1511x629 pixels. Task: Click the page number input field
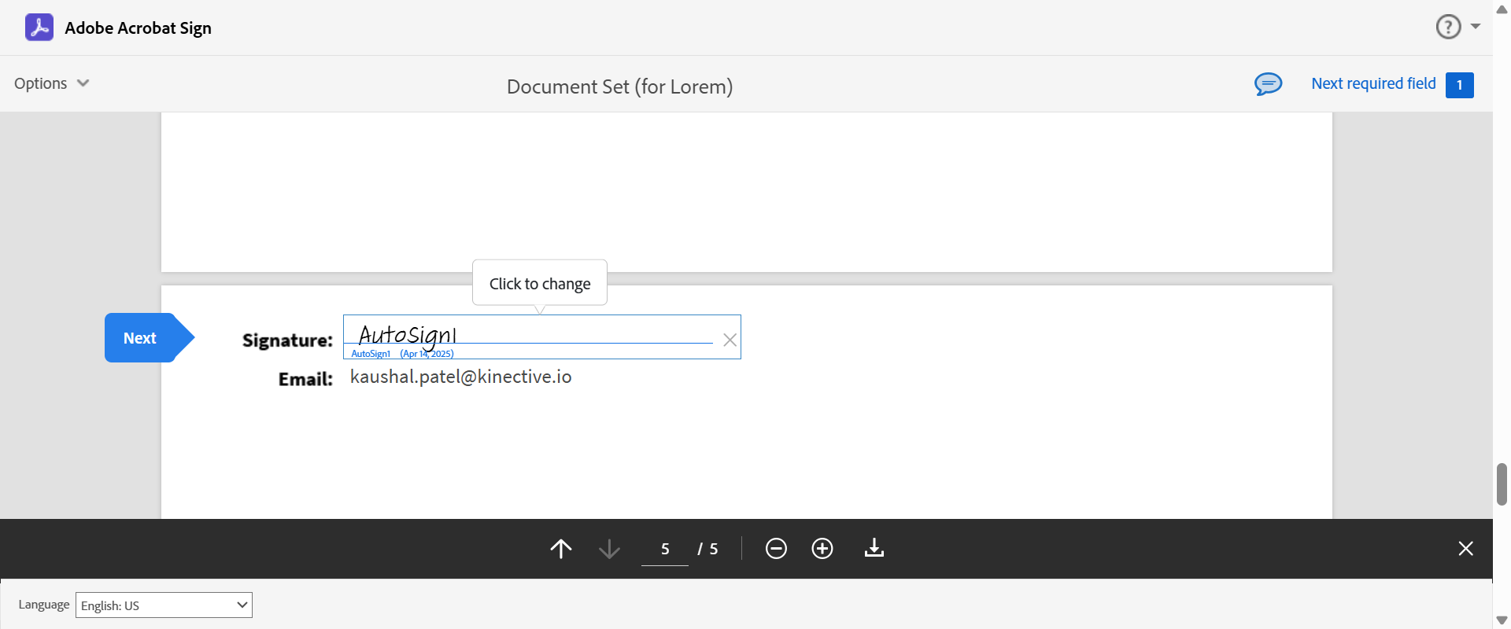pos(665,549)
